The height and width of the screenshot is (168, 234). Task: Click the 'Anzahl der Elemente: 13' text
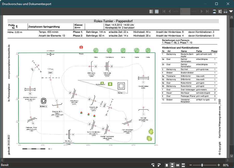pos(52,36)
